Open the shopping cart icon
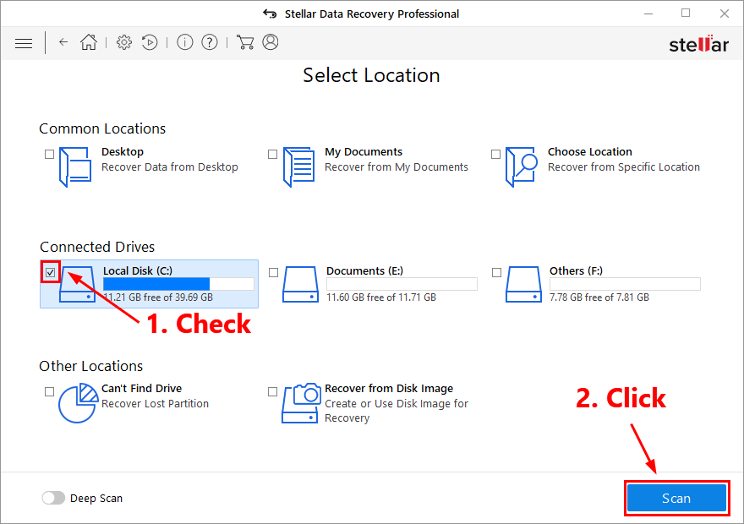 pos(245,42)
